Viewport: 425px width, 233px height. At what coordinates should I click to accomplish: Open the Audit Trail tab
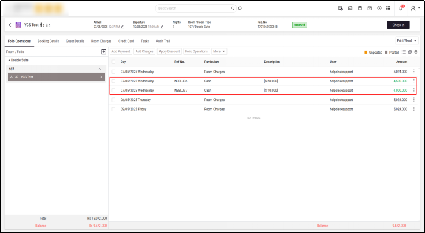click(x=163, y=41)
